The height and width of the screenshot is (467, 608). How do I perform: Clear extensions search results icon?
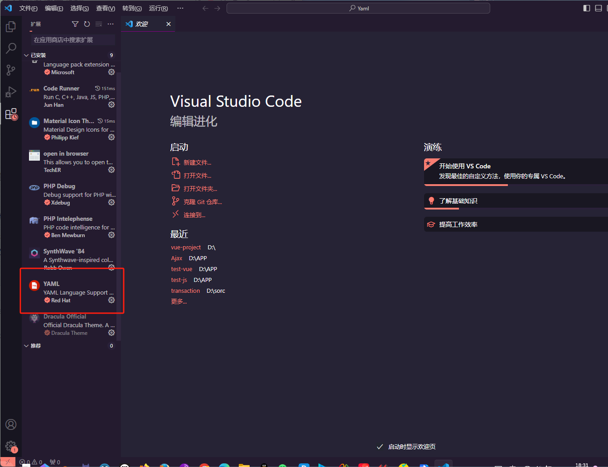pos(99,24)
